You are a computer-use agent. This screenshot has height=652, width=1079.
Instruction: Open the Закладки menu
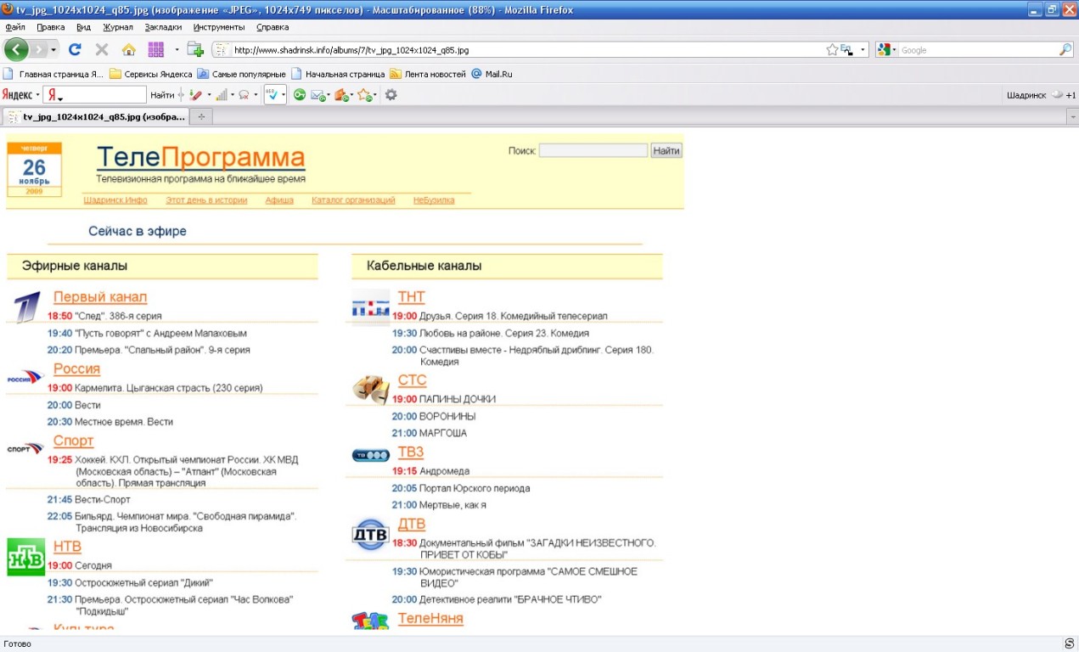pos(163,27)
